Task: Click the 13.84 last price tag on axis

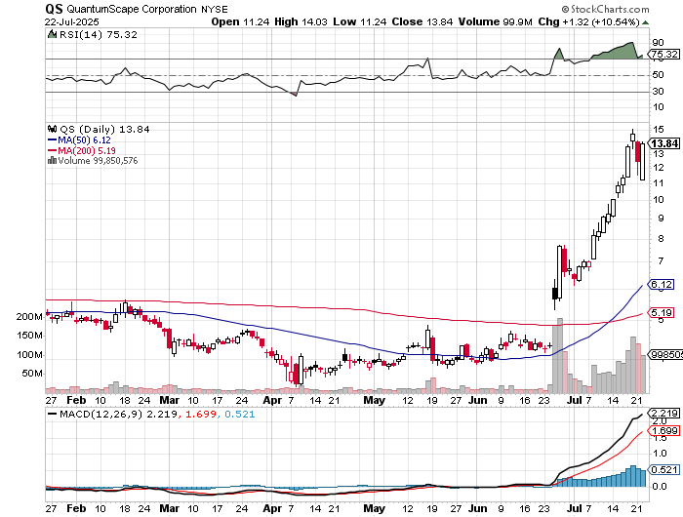Action: click(x=664, y=143)
